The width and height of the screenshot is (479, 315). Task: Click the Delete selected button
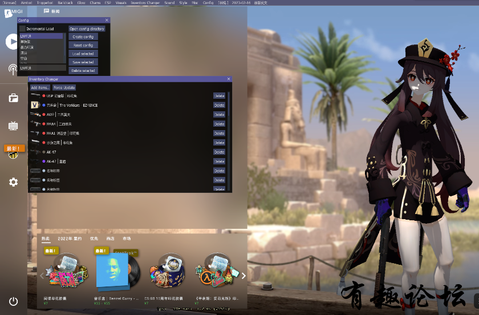click(83, 71)
